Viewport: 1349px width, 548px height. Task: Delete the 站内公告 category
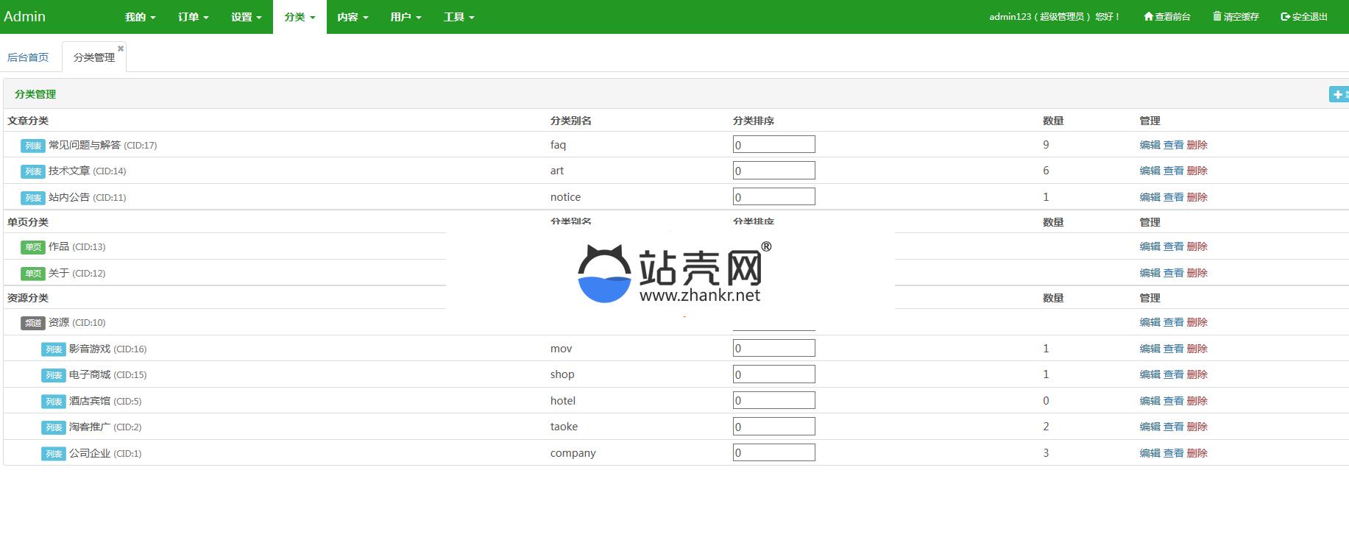(x=1197, y=197)
